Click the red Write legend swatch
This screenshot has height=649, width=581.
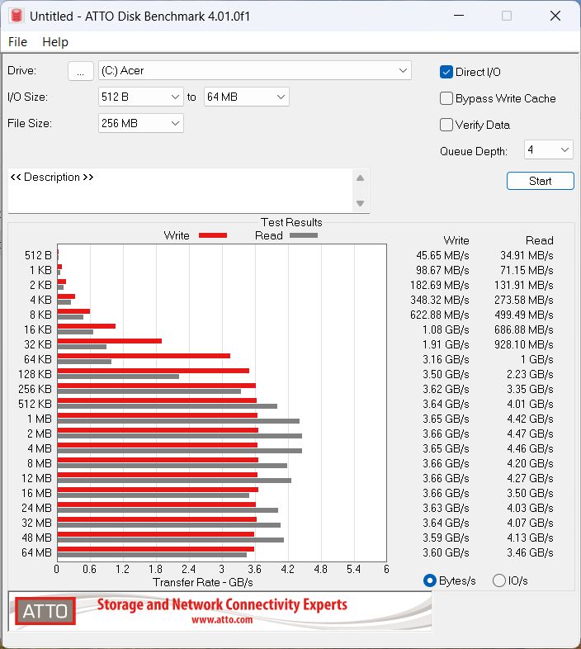[x=213, y=235]
